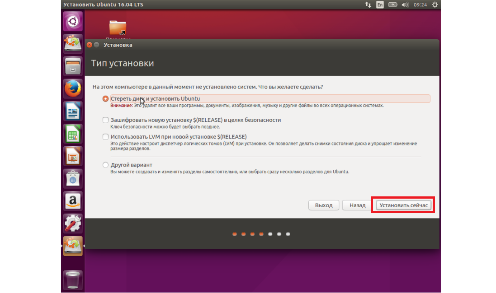Launch Firefox web browser
Viewport: 496px width, 293px height.
[x=73, y=88]
